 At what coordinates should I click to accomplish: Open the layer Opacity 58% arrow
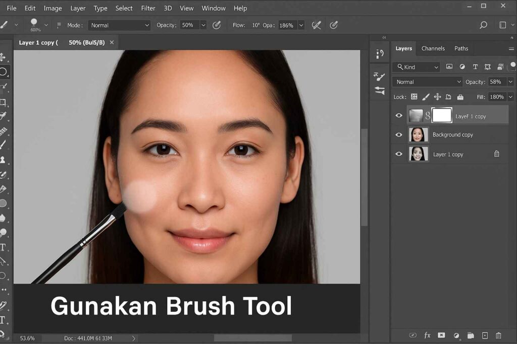[x=510, y=82]
